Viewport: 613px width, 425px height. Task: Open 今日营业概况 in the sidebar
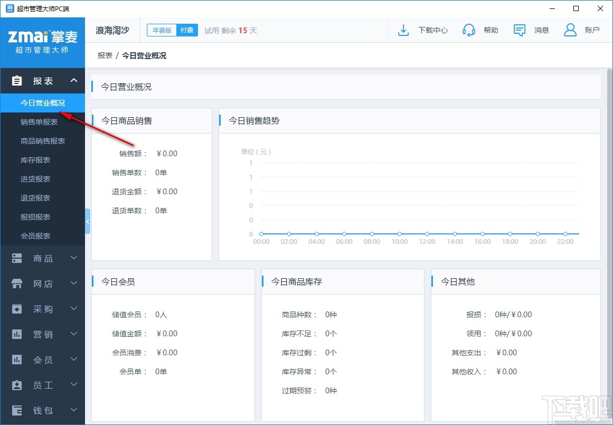pos(43,103)
